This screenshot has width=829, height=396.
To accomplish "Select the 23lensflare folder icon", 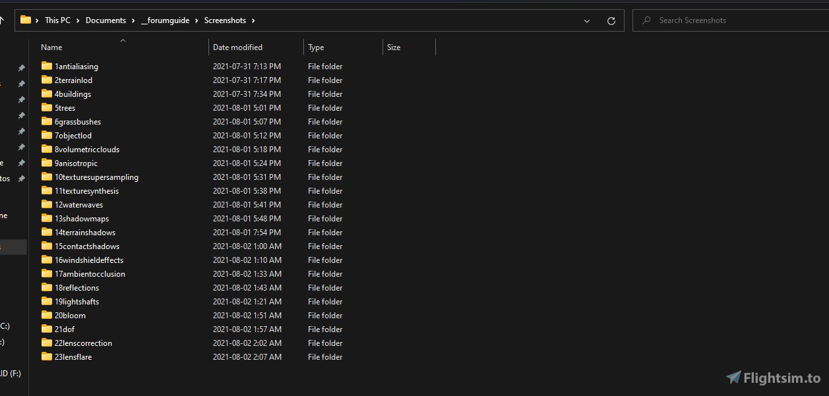I will 46,356.
